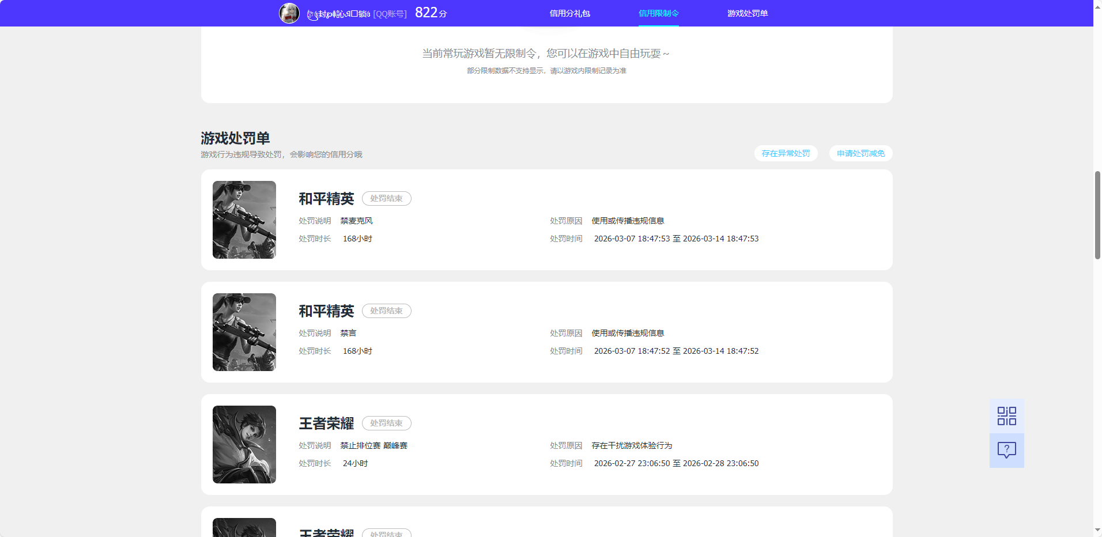Click the 游戏处罚单 section heading
The height and width of the screenshot is (537, 1102).
point(235,138)
